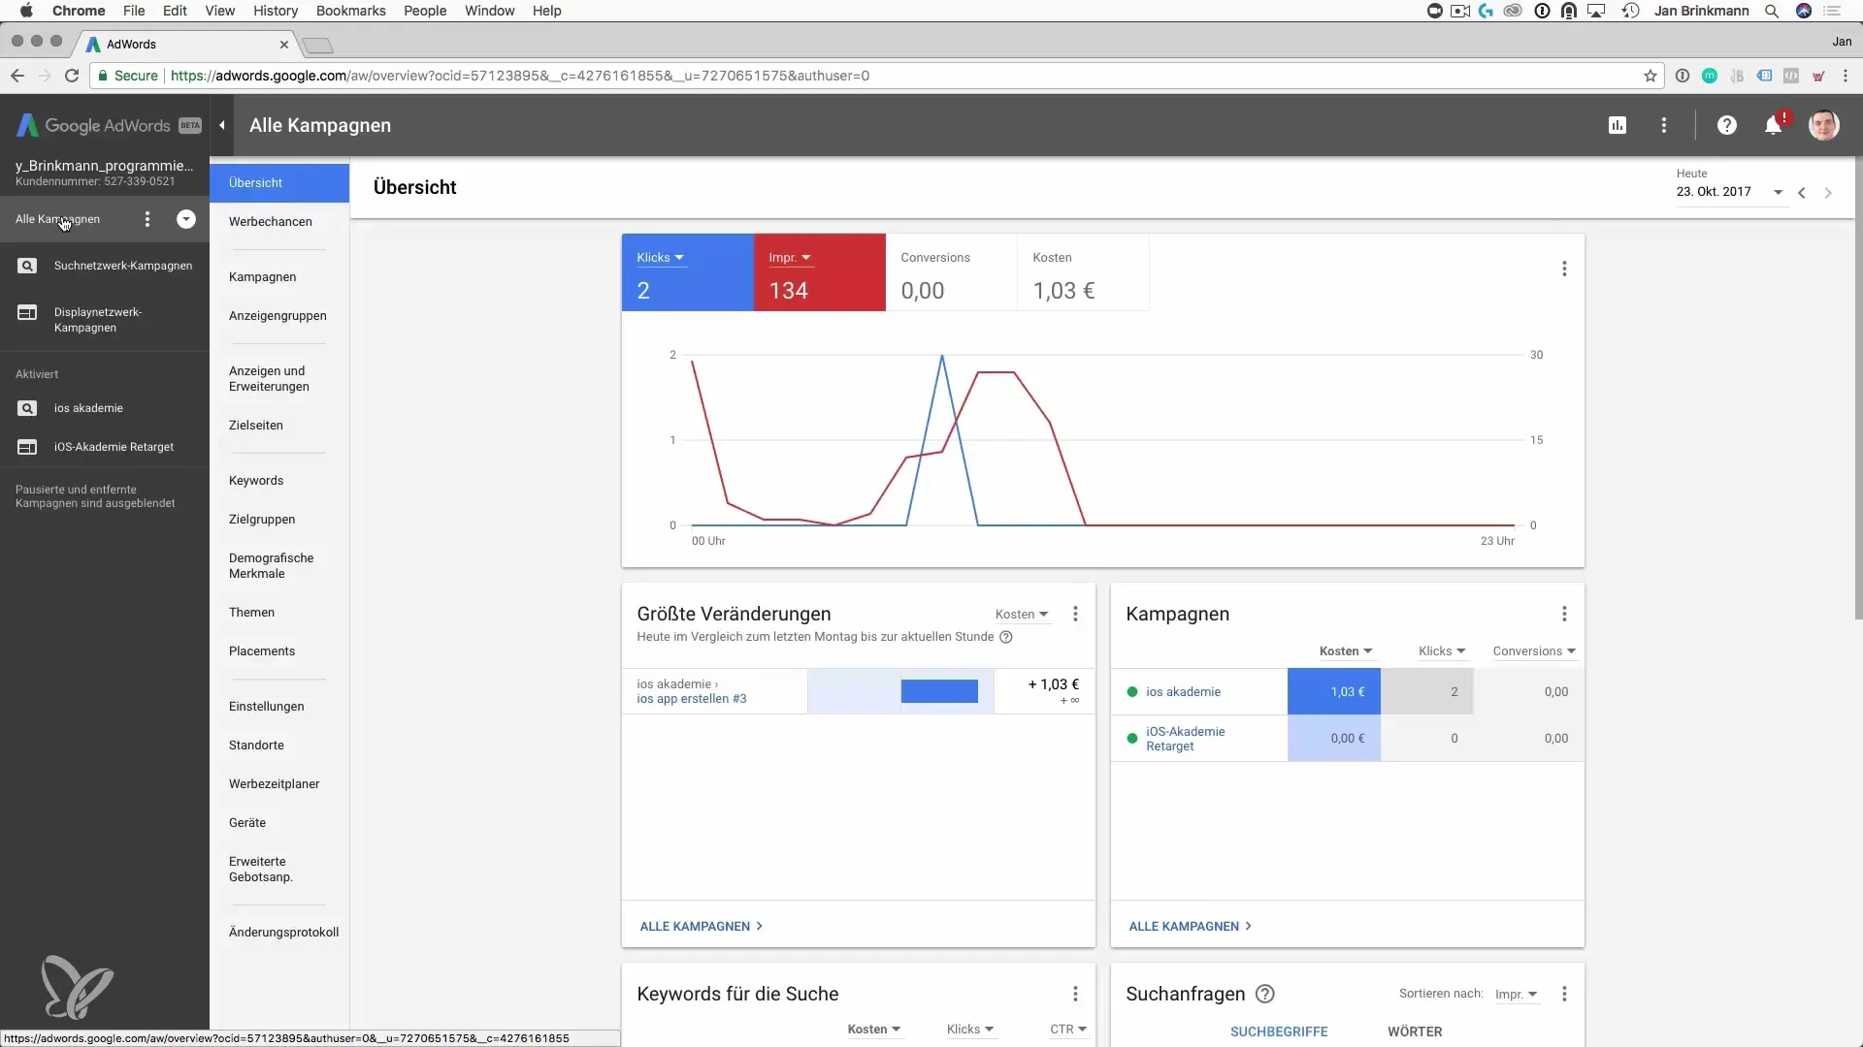Open Chrome History menu

(x=276, y=11)
